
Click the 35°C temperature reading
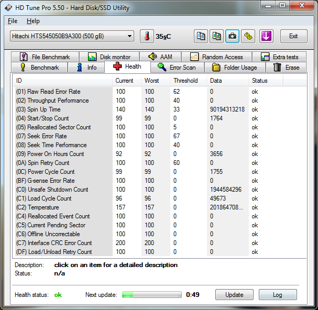(x=163, y=37)
